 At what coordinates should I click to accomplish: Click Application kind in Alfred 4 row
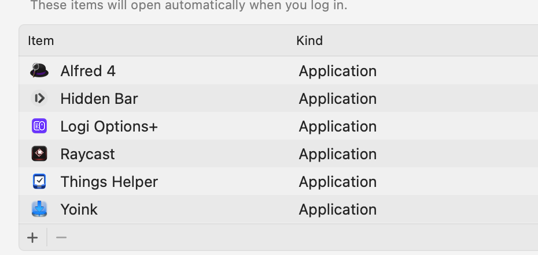click(337, 71)
